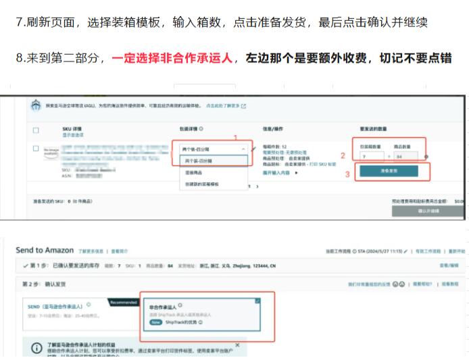Click info icon after ShipTrack的优势
This screenshot has width=469, height=360.
(x=201, y=322)
